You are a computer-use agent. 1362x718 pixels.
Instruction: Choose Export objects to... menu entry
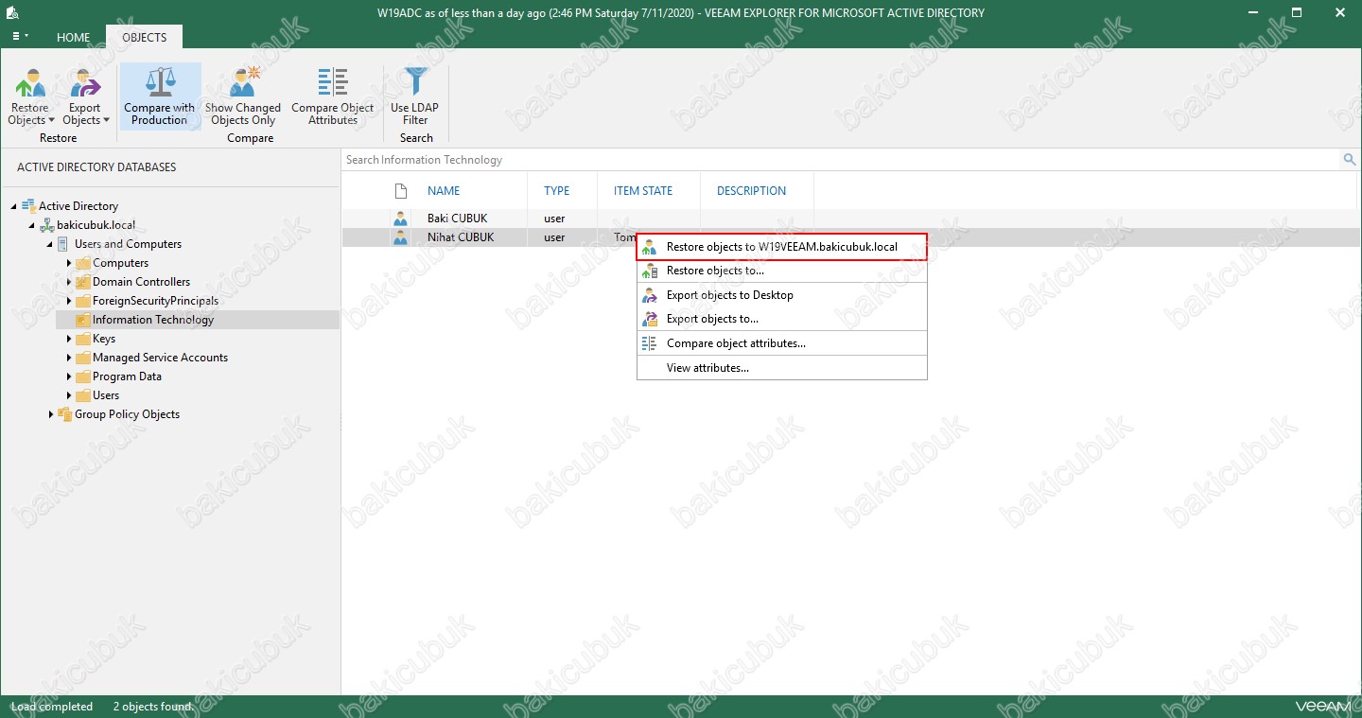pos(781,319)
